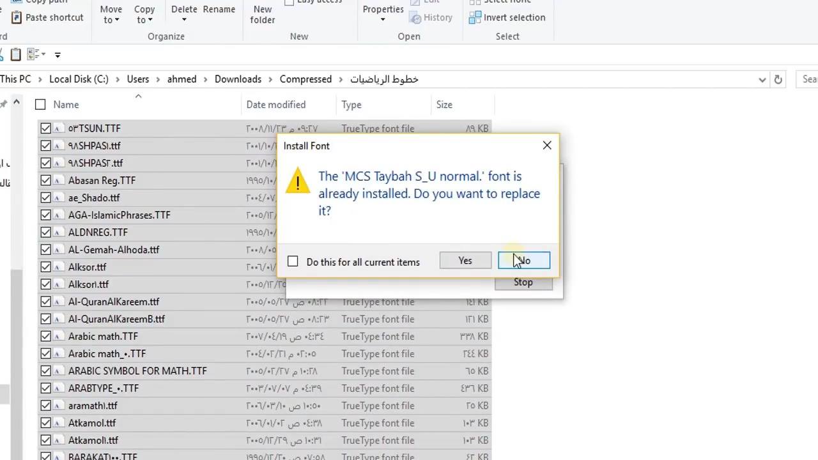Uncheck the Abasan Reg.TTF file checkbox
Screen dimensions: 818x460
click(45, 181)
